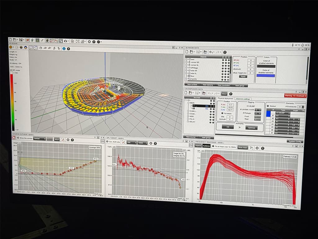Image resolution: width=318 pixels, height=239 pixels.
Task: Select the 'Impacts' tab in Frequency Response
Action: point(198,146)
